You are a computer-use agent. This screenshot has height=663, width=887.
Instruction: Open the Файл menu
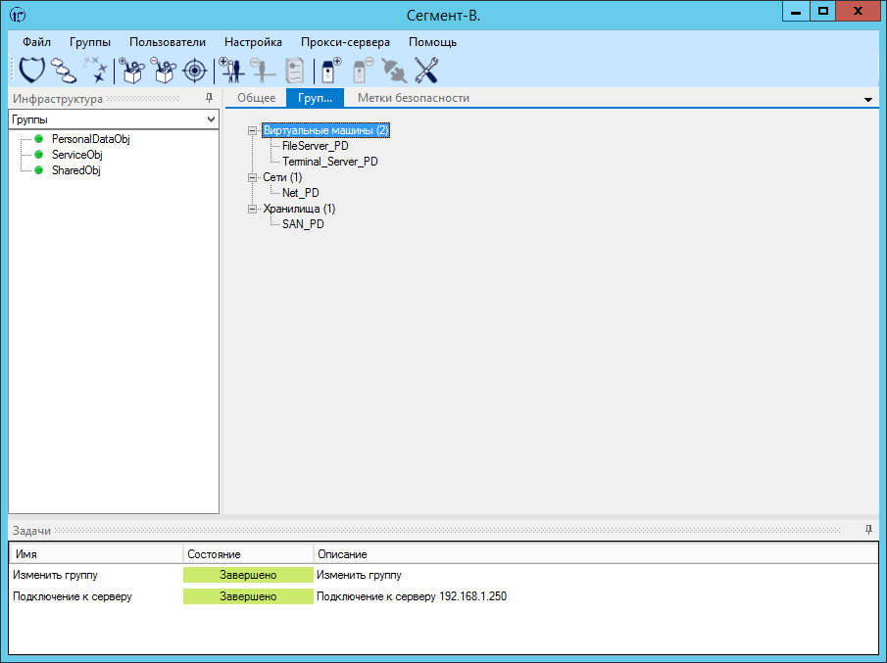37,42
